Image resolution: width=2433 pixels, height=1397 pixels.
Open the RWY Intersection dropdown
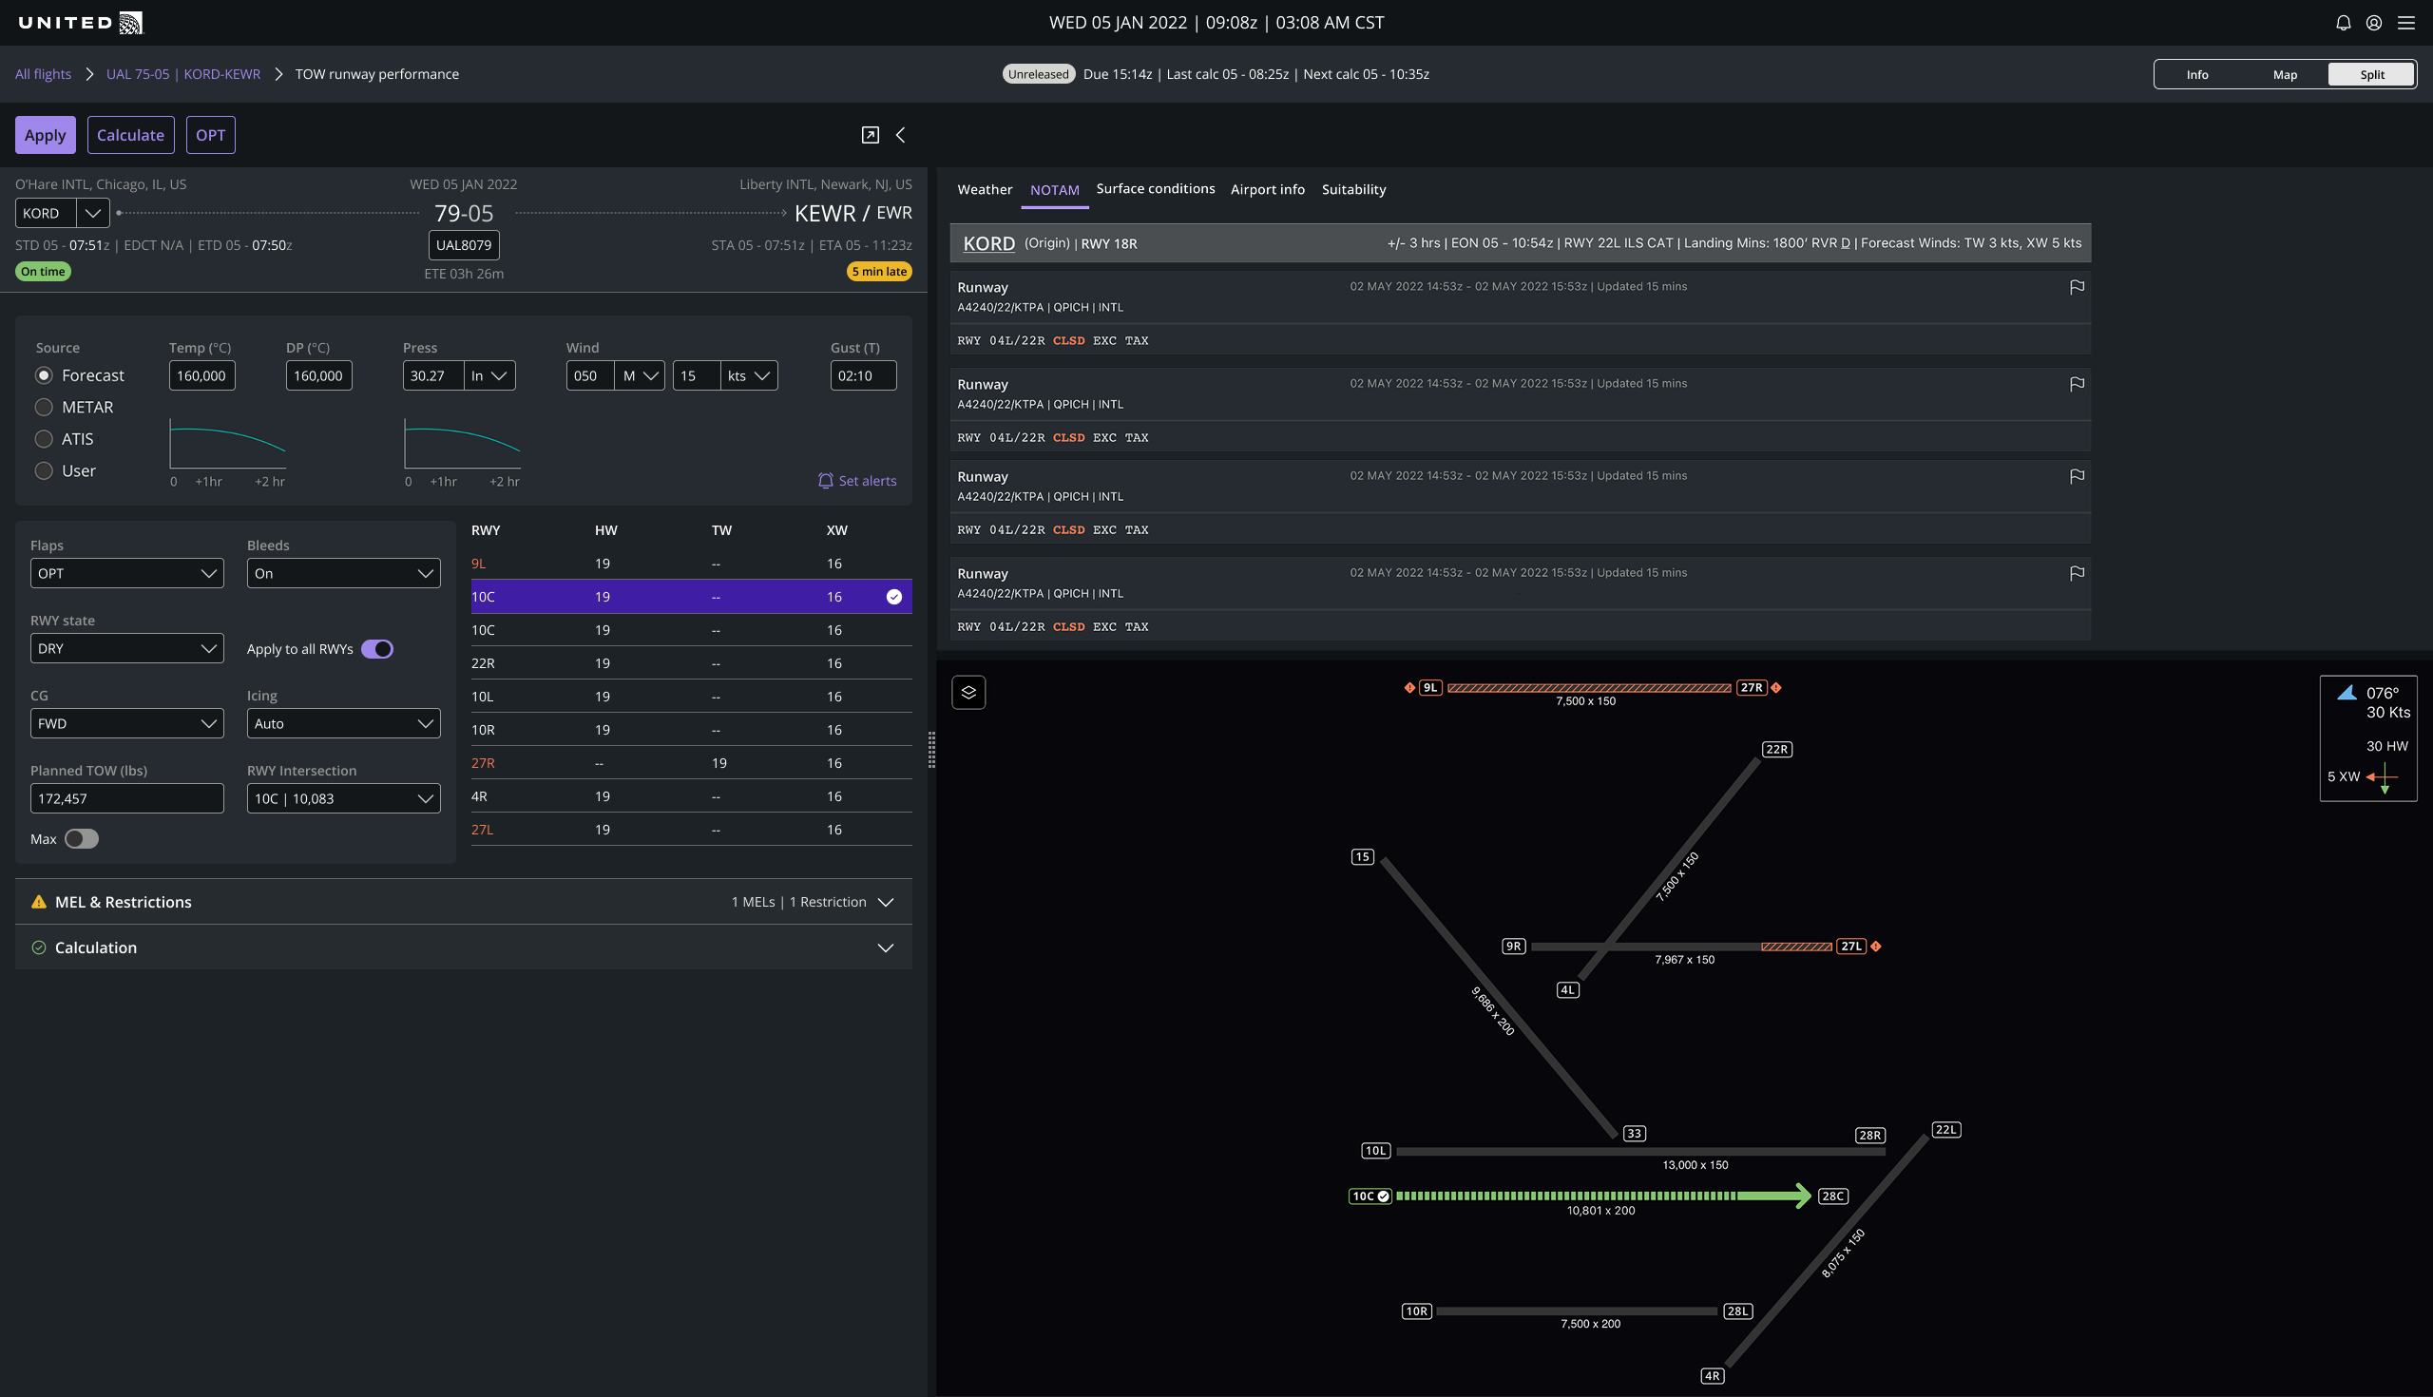[343, 799]
